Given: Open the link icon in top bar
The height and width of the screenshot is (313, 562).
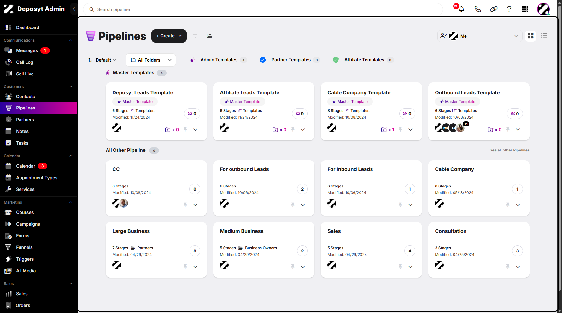Looking at the screenshot, I should tap(494, 9).
